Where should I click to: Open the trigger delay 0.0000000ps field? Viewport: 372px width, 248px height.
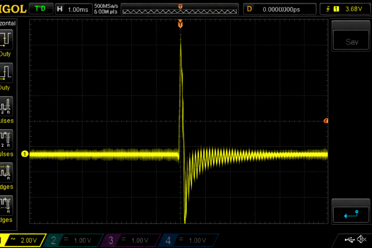[x=280, y=9]
